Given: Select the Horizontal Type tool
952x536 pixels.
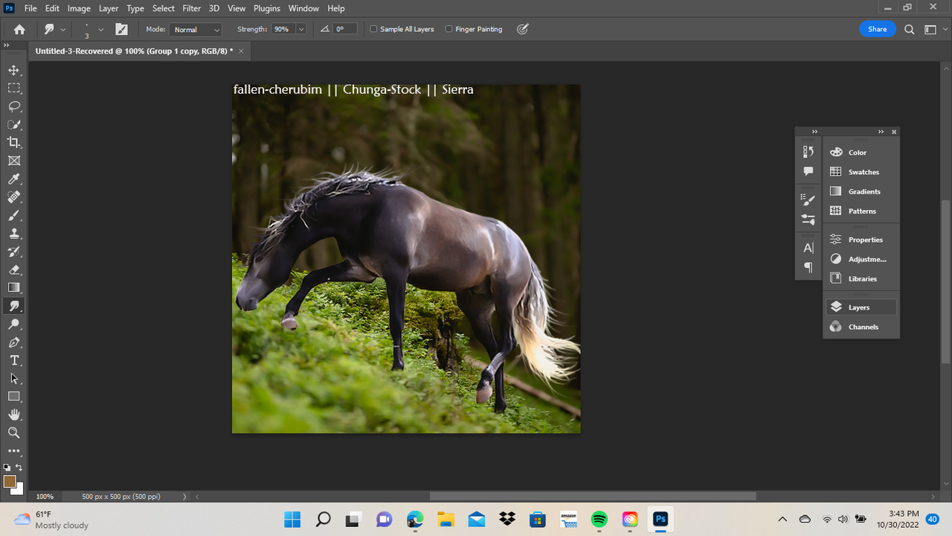Looking at the screenshot, I should tap(14, 360).
